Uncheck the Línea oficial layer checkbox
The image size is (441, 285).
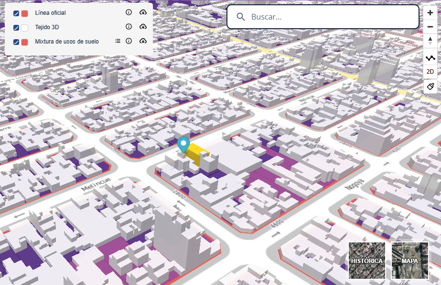[16, 13]
